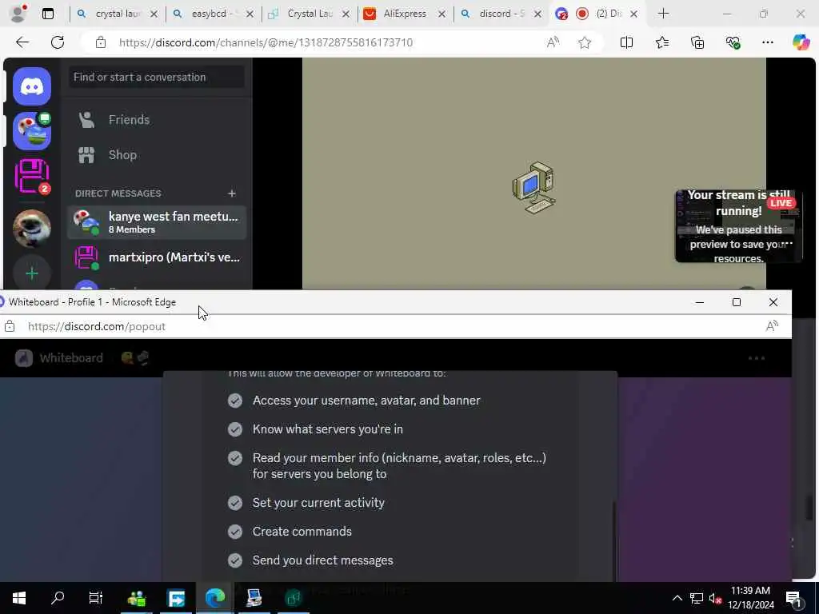The height and width of the screenshot is (614, 819).
Task: Open a new browser tab
Action: point(663,14)
